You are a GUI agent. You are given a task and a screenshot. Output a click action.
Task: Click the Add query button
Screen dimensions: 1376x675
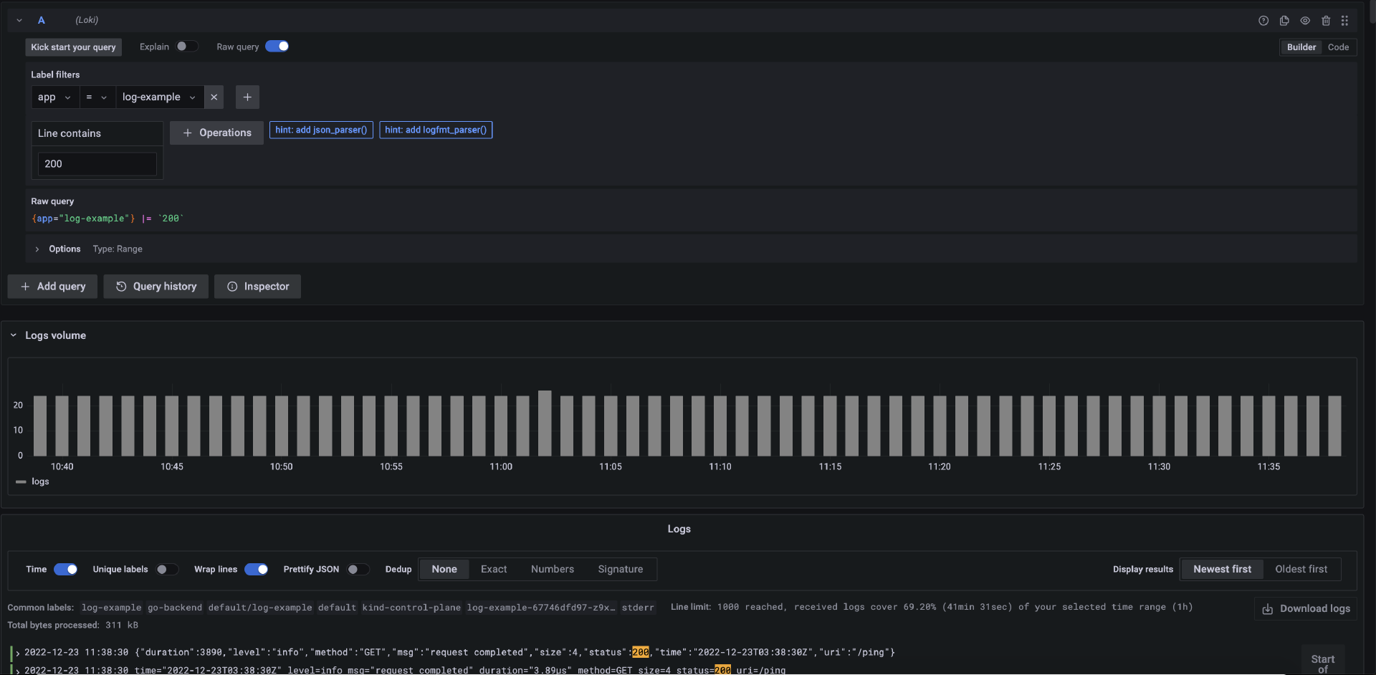point(53,287)
